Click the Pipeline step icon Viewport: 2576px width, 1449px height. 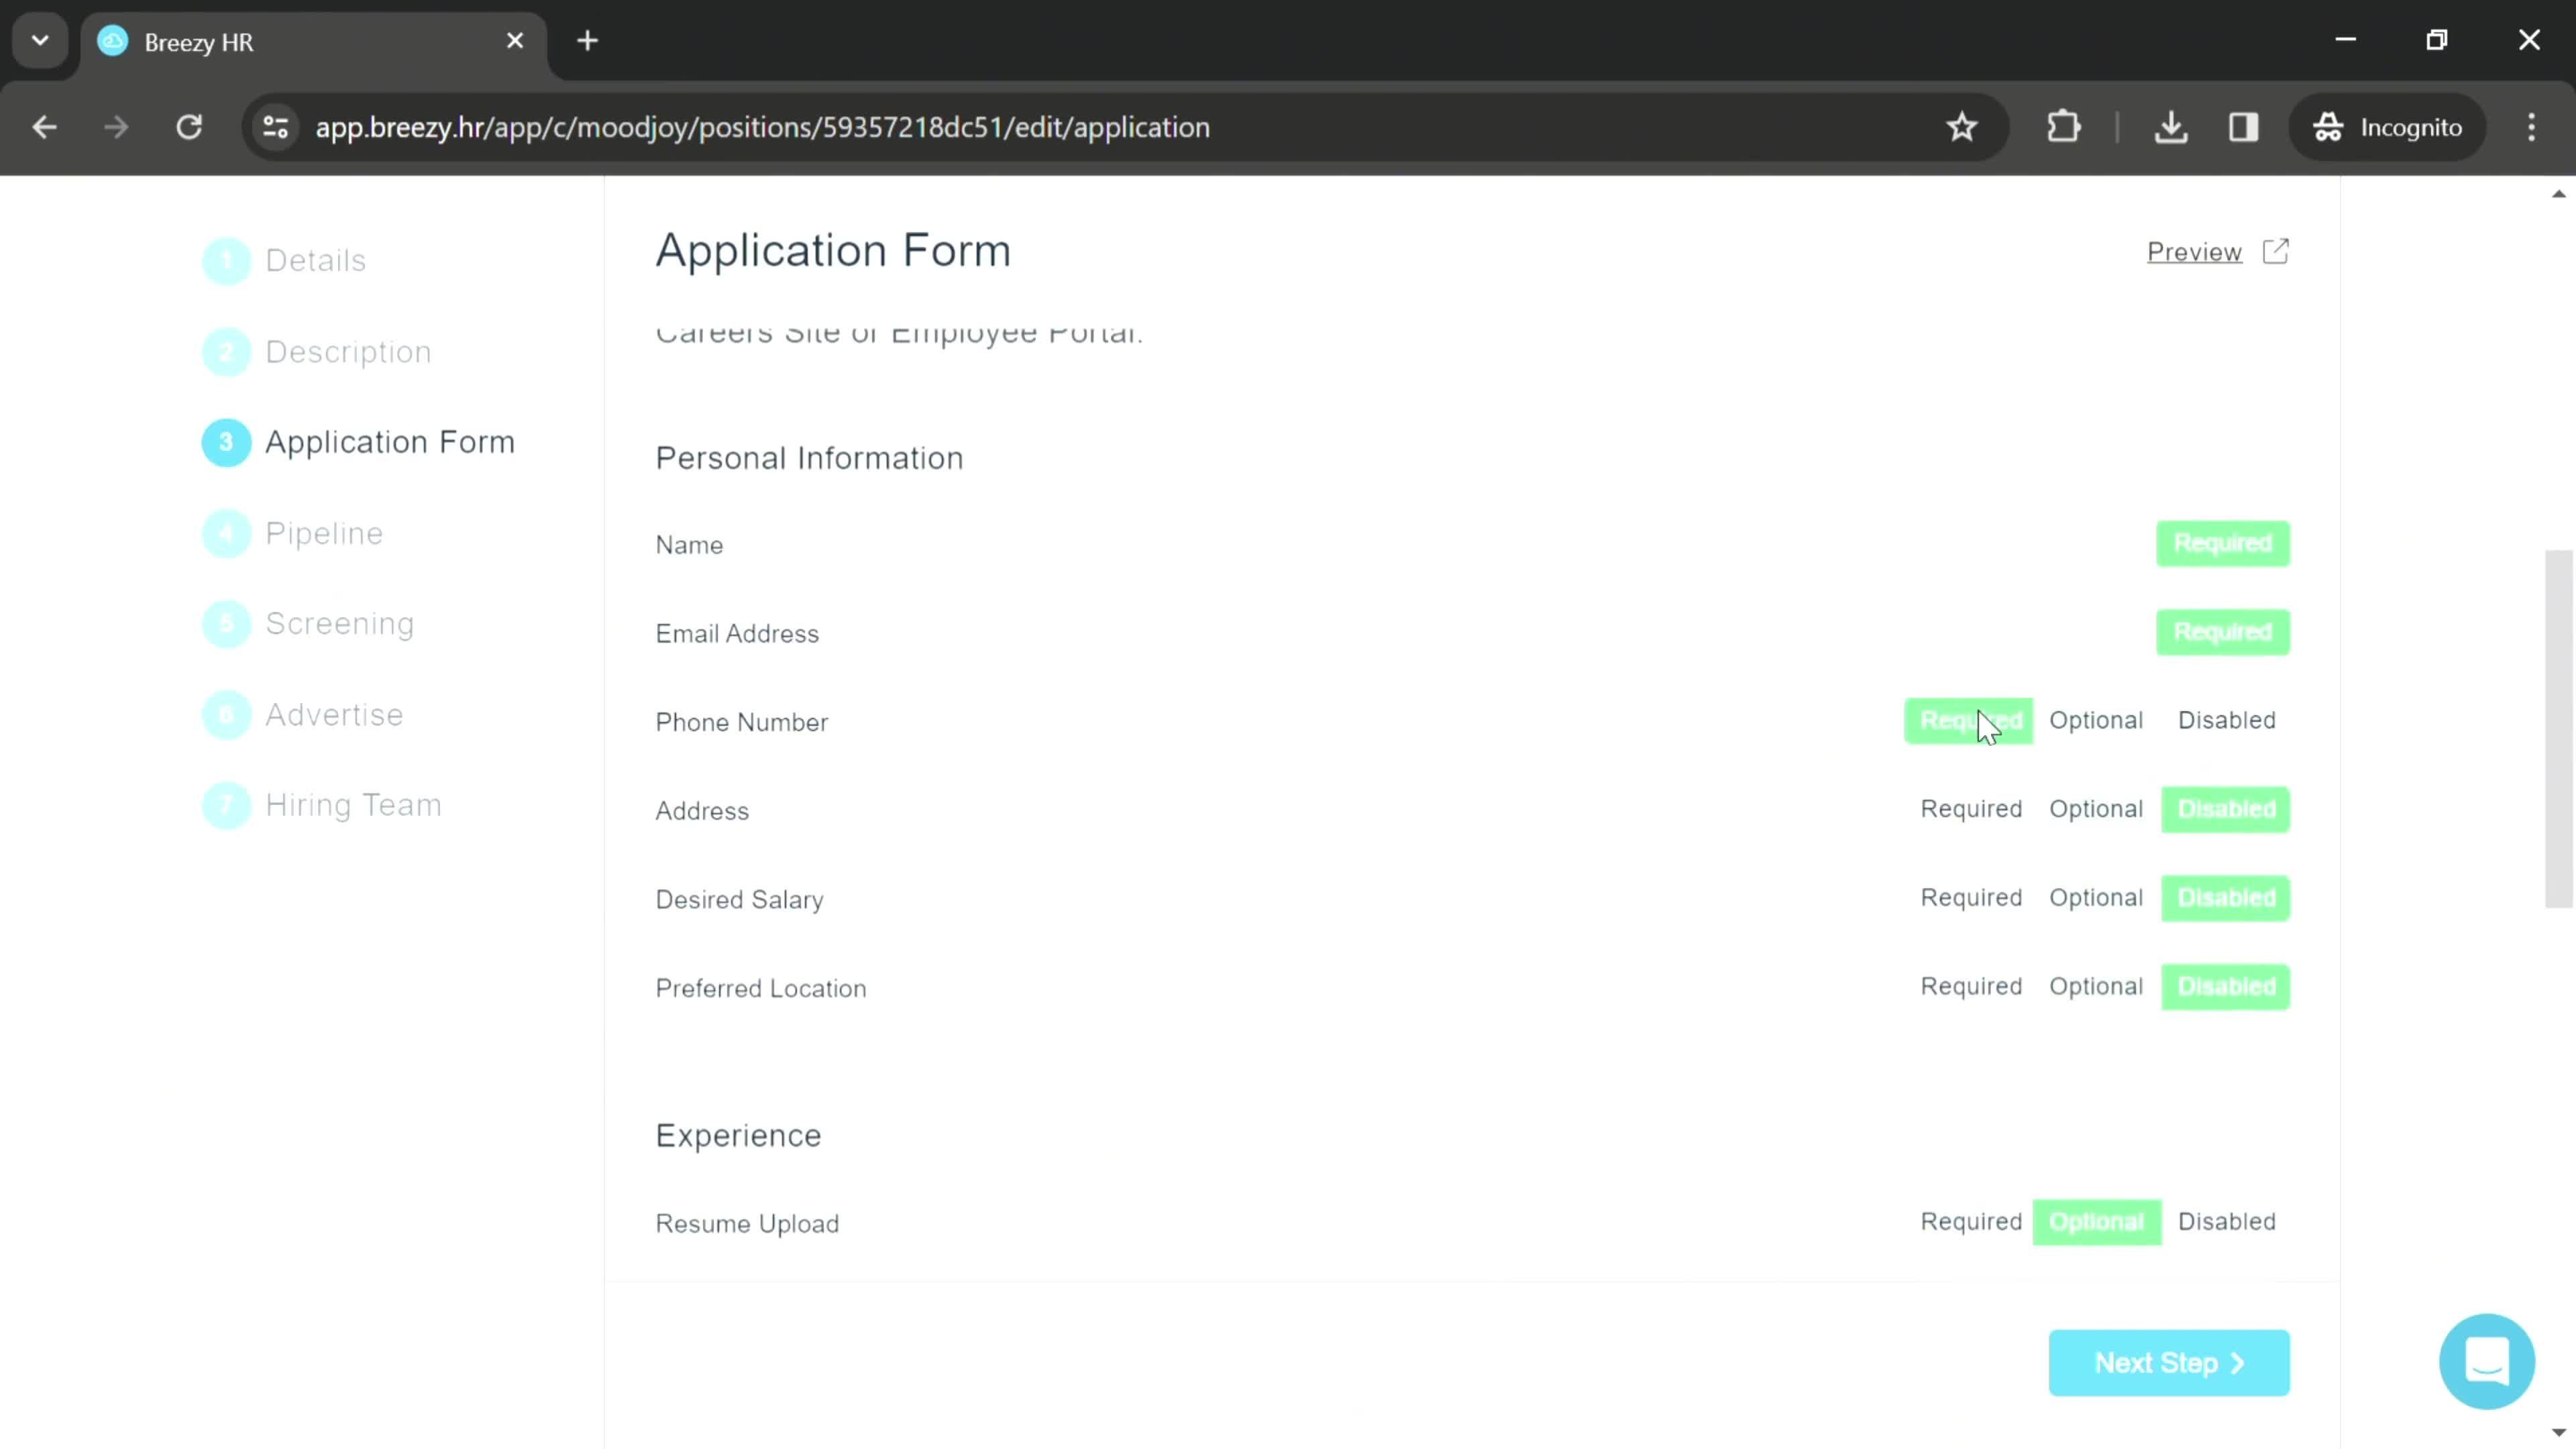[227, 533]
